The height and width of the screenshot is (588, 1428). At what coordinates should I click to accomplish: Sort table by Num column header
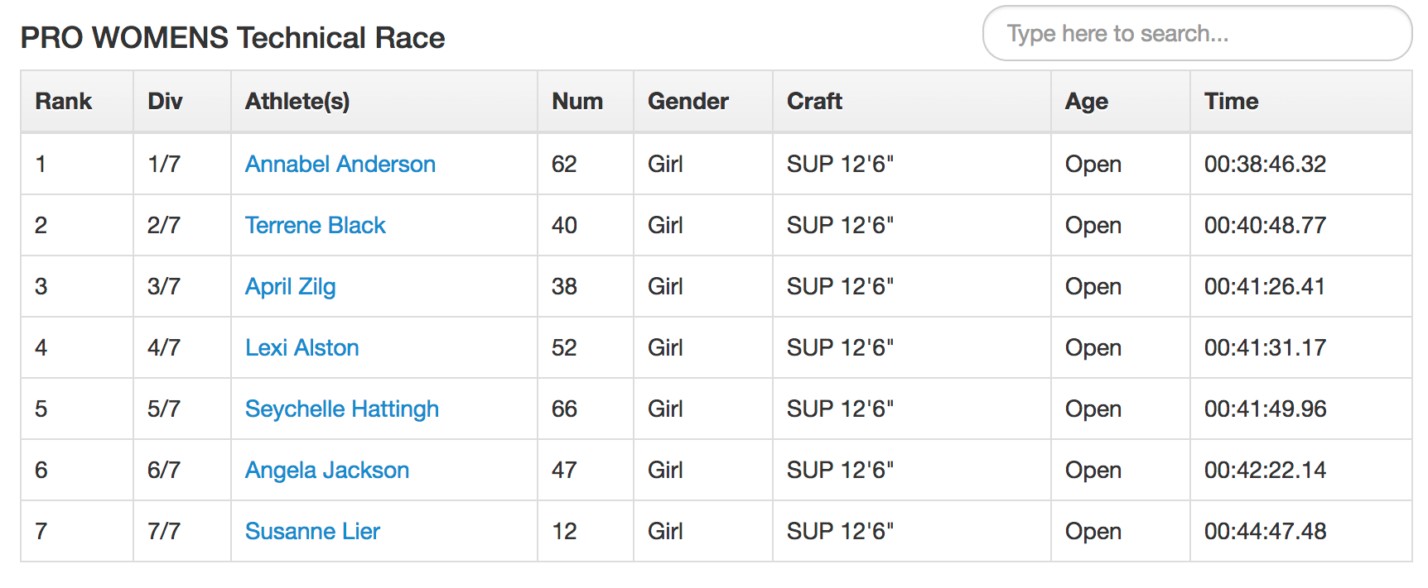577,101
